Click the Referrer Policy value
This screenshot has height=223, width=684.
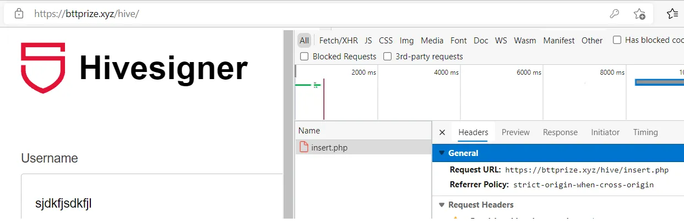coord(583,185)
